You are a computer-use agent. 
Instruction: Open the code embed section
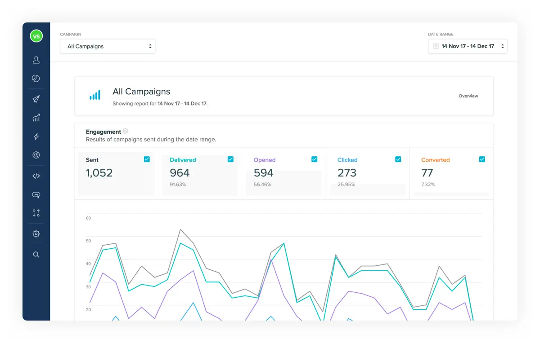click(36, 176)
